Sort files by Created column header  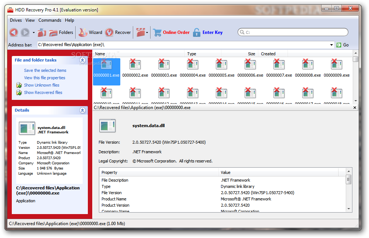pos(273,54)
